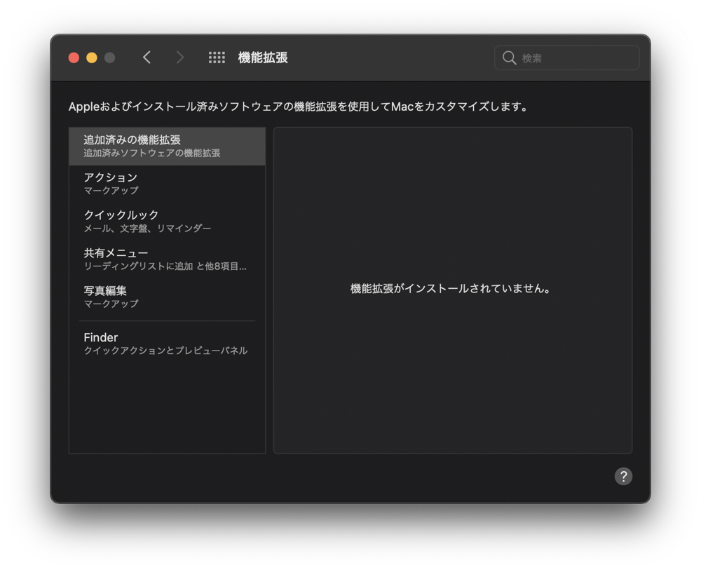
Task: Click the Appleおよびインストール済み description text
Action: point(299,107)
